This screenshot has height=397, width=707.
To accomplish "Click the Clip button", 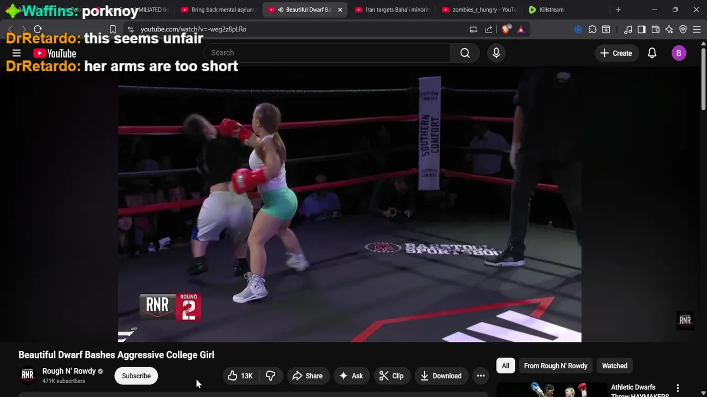I will point(392,376).
